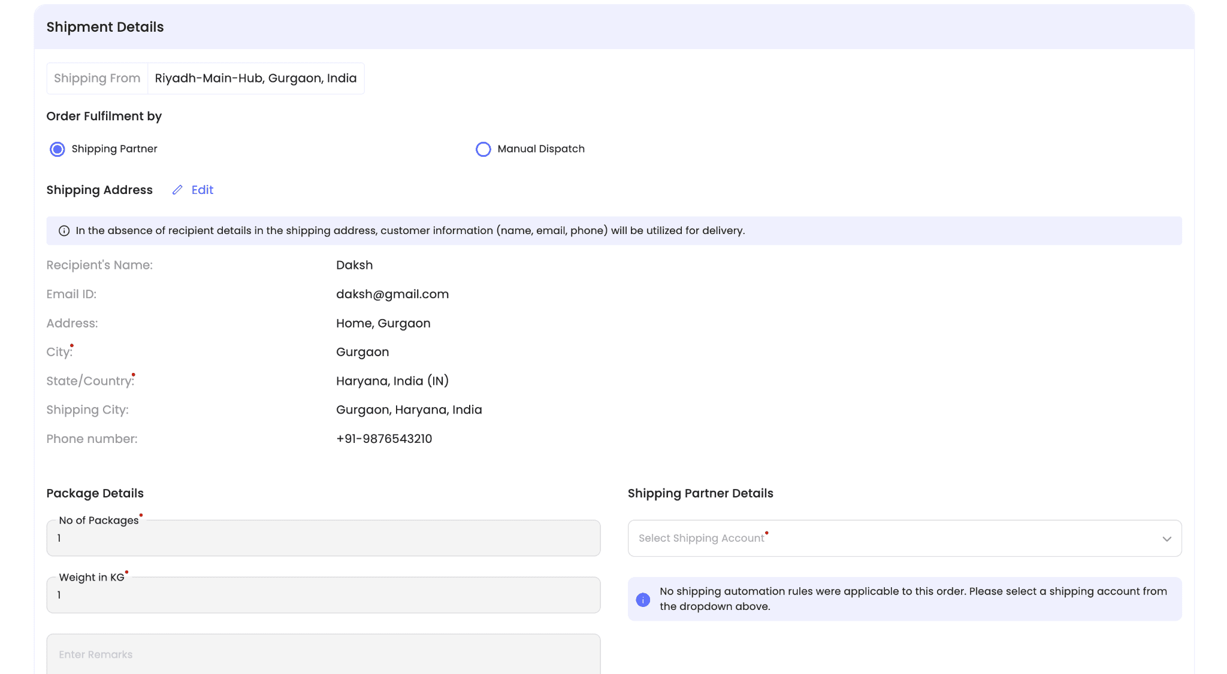Click the recipient email daksh@gmail.com

pyautogui.click(x=392, y=294)
